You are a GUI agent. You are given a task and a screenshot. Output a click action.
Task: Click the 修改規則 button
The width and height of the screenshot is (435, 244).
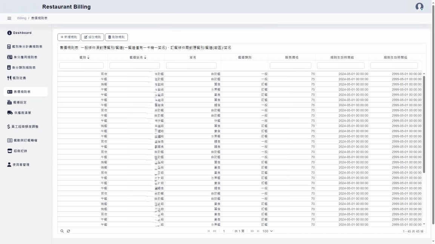point(92,37)
